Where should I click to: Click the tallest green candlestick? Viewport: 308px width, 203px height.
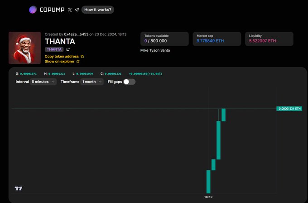pos(218,140)
